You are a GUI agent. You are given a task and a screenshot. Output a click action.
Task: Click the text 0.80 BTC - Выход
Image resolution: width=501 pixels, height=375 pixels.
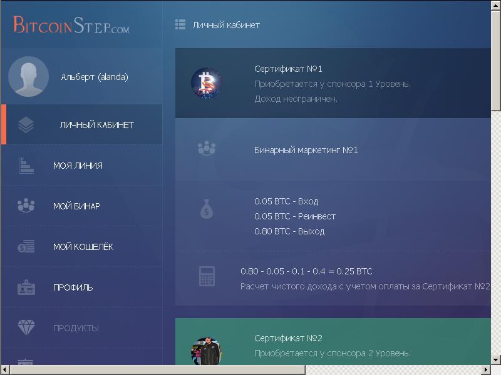point(289,231)
